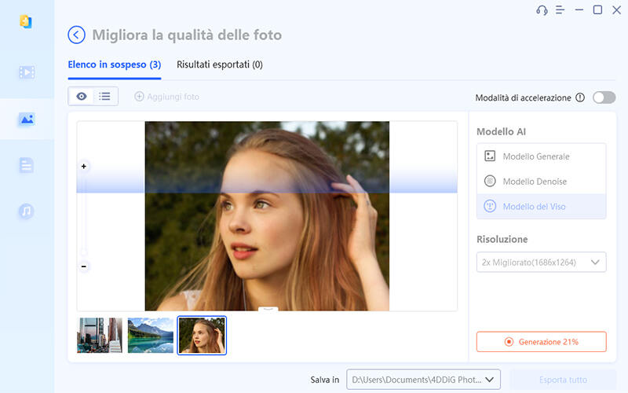Stop the Generazione 21% process

(x=541, y=342)
